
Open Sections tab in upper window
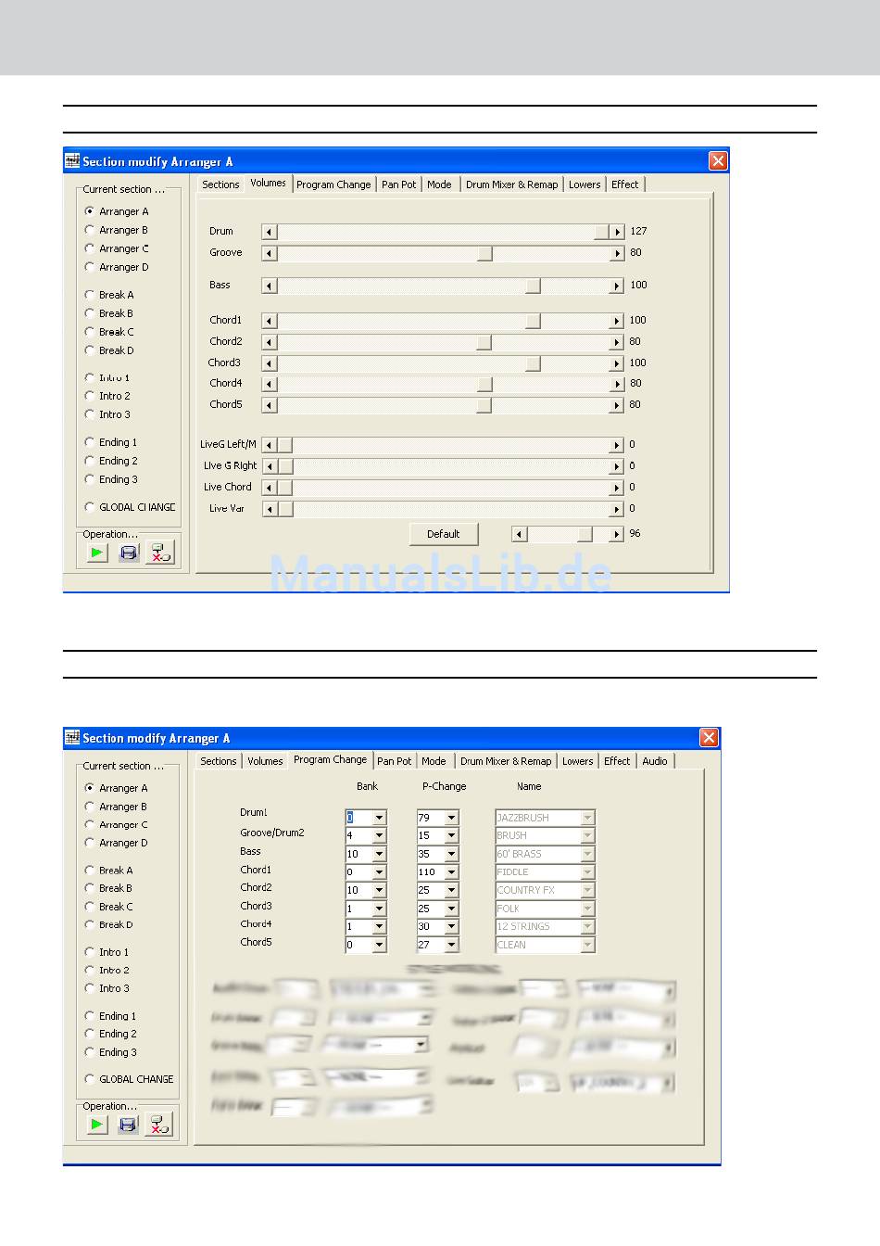(220, 184)
